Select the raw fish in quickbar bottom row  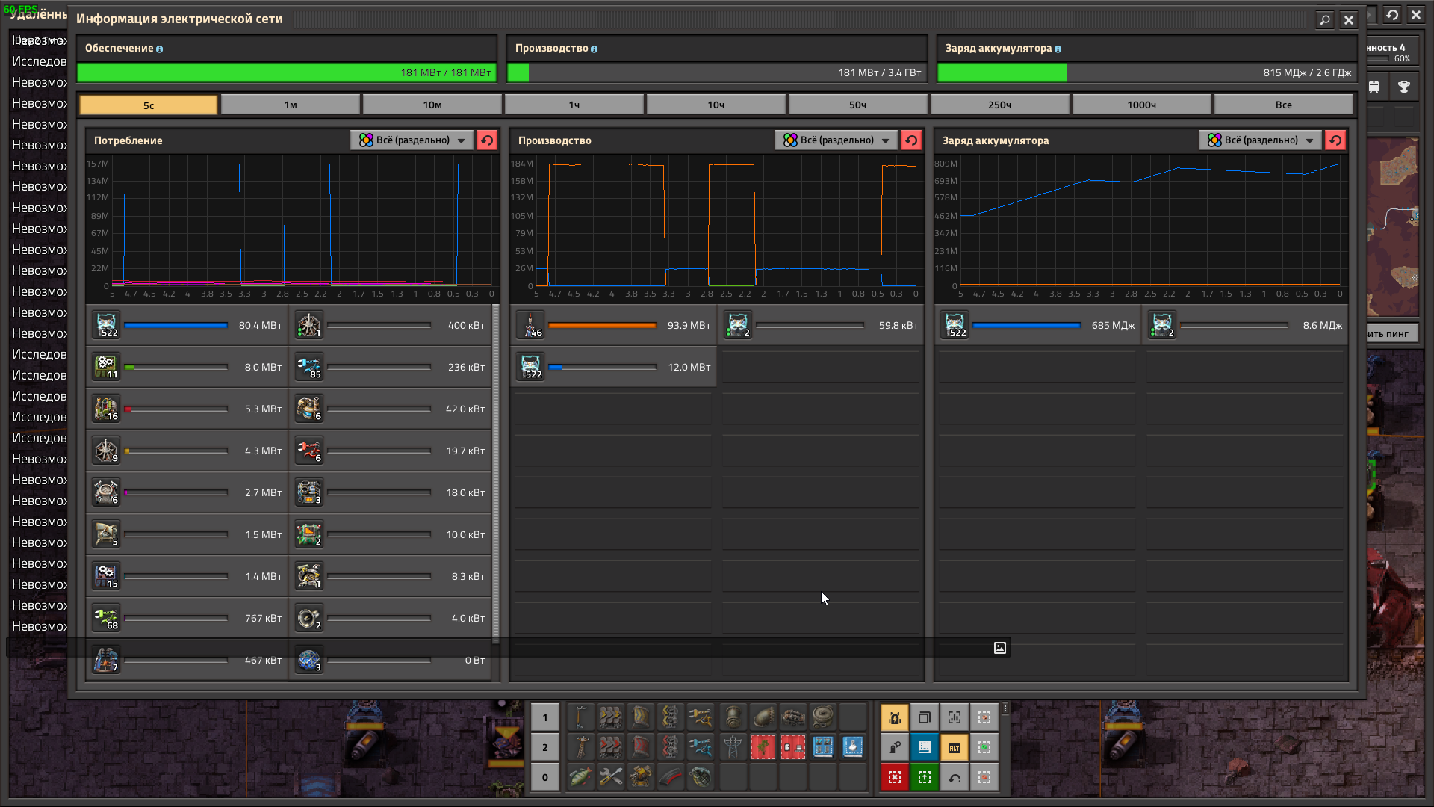point(581,777)
